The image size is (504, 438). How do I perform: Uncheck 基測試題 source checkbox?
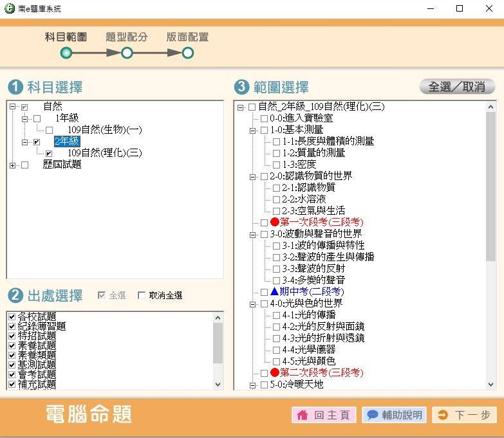(x=12, y=365)
